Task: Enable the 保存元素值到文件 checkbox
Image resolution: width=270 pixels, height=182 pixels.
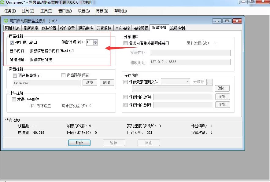Action: click(x=126, y=82)
